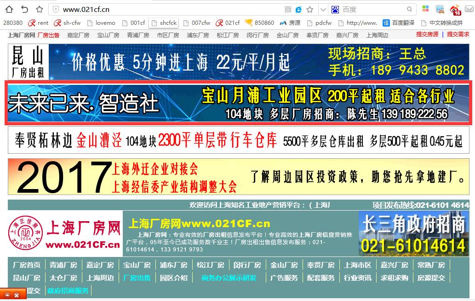Image resolution: width=475 pixels, height=301 pixels.
Task: Open the http://www. bookmark
Action: [x=358, y=23]
